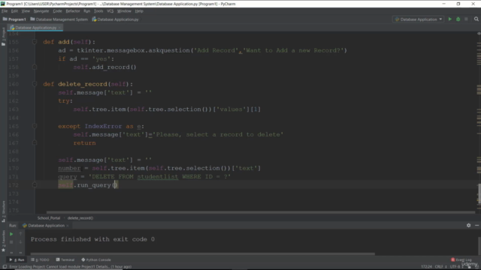Viewport: 481px width, 270px height.
Task: Open the Python Console tab
Action: (96, 260)
